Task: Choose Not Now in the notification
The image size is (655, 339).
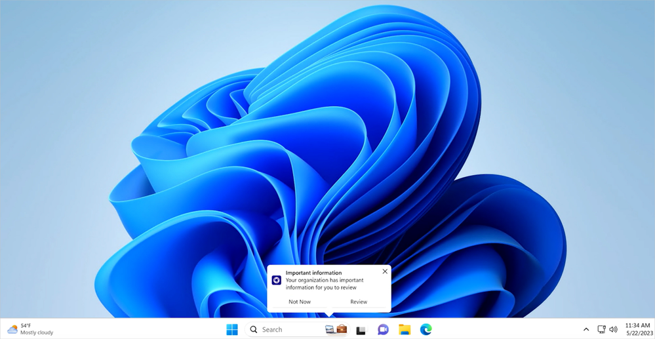Action: pyautogui.click(x=300, y=302)
